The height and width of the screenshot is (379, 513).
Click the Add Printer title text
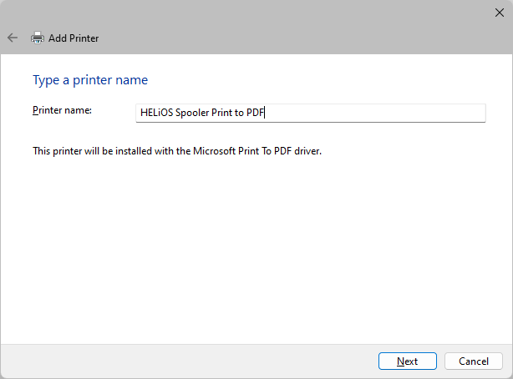click(74, 38)
